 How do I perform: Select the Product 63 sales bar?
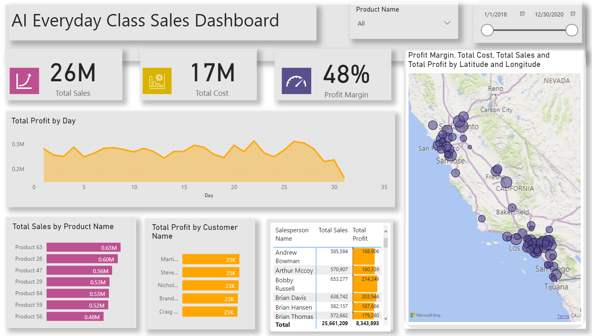[83, 247]
